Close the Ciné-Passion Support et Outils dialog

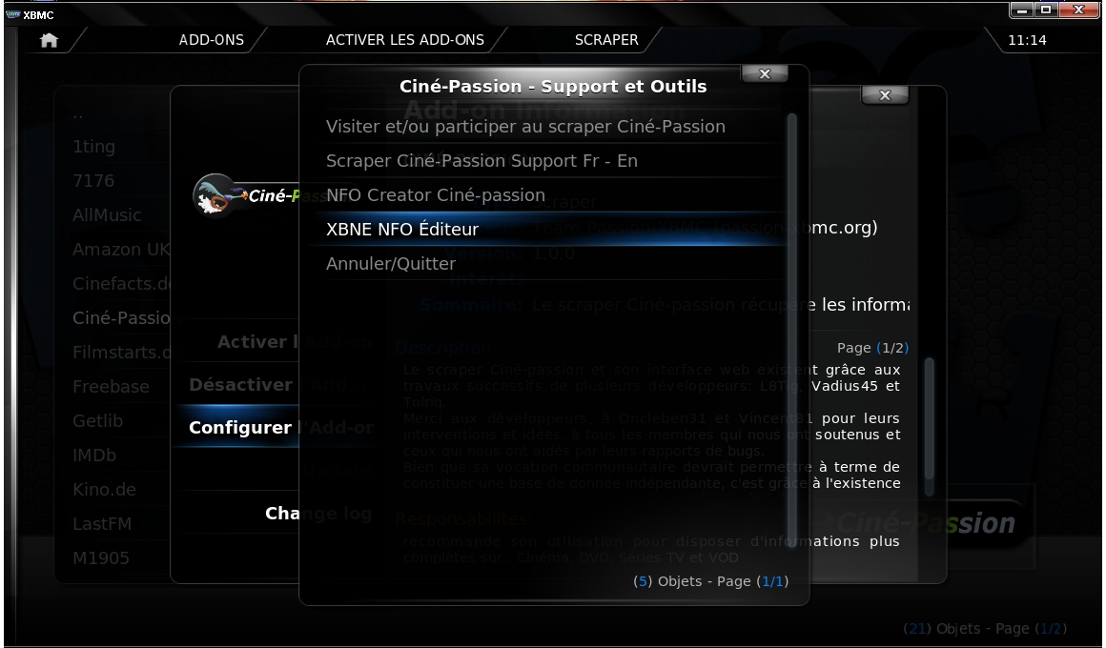click(765, 73)
